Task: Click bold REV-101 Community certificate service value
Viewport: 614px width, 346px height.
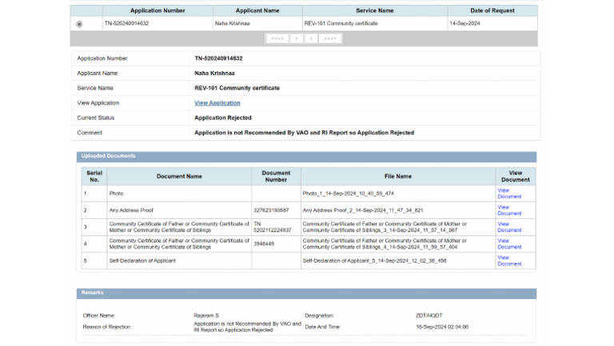Action: tap(237, 88)
